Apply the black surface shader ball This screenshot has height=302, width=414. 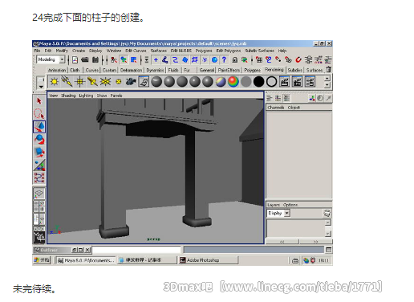258,82
